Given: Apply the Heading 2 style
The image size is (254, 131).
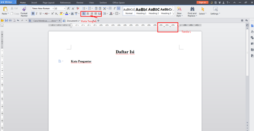Looking at the screenshot, I should [x=153, y=11].
